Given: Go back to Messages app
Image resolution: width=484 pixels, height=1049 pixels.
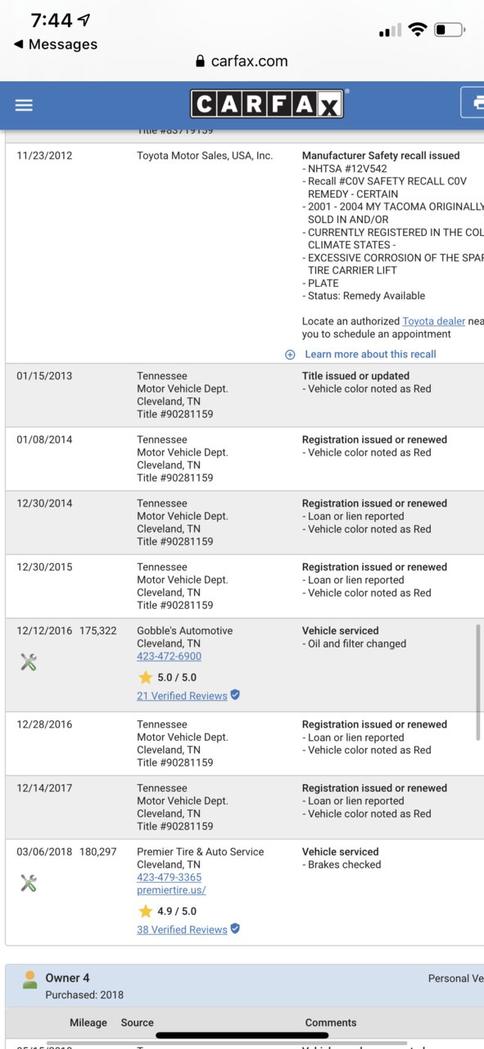Looking at the screenshot, I should pyautogui.click(x=55, y=44).
